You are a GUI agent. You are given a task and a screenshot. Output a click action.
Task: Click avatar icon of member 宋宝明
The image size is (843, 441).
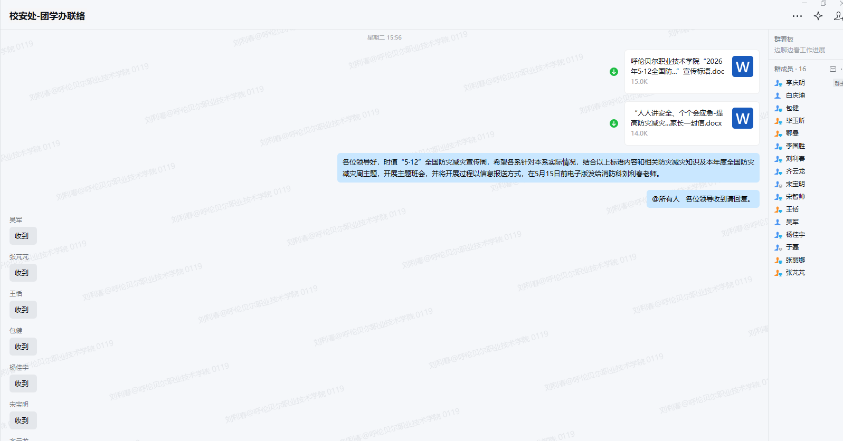[x=778, y=184]
